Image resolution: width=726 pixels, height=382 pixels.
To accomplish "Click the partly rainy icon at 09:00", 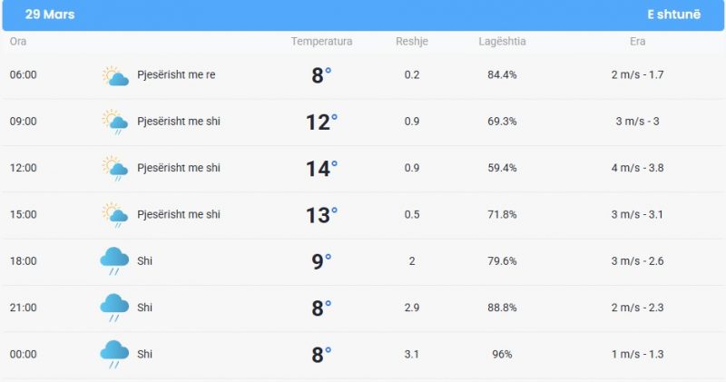I will 115,122.
